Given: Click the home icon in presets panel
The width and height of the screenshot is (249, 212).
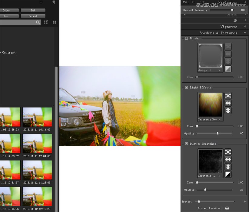Looking at the screenshot, I should tap(54, 2).
